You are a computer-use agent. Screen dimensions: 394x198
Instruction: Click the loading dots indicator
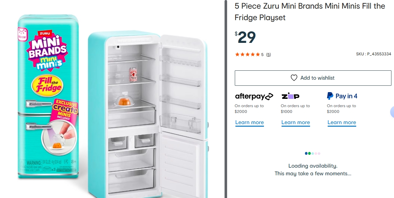point(313,154)
